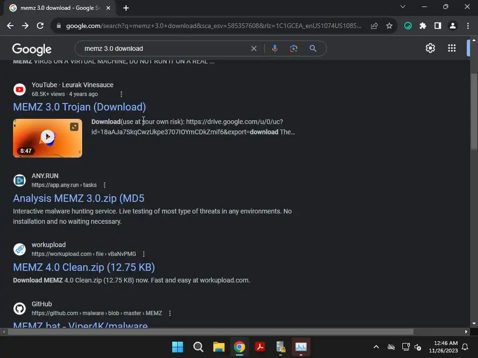Screen dimensions: 478x358
Task: Open the notifications bell
Action: 465,347
